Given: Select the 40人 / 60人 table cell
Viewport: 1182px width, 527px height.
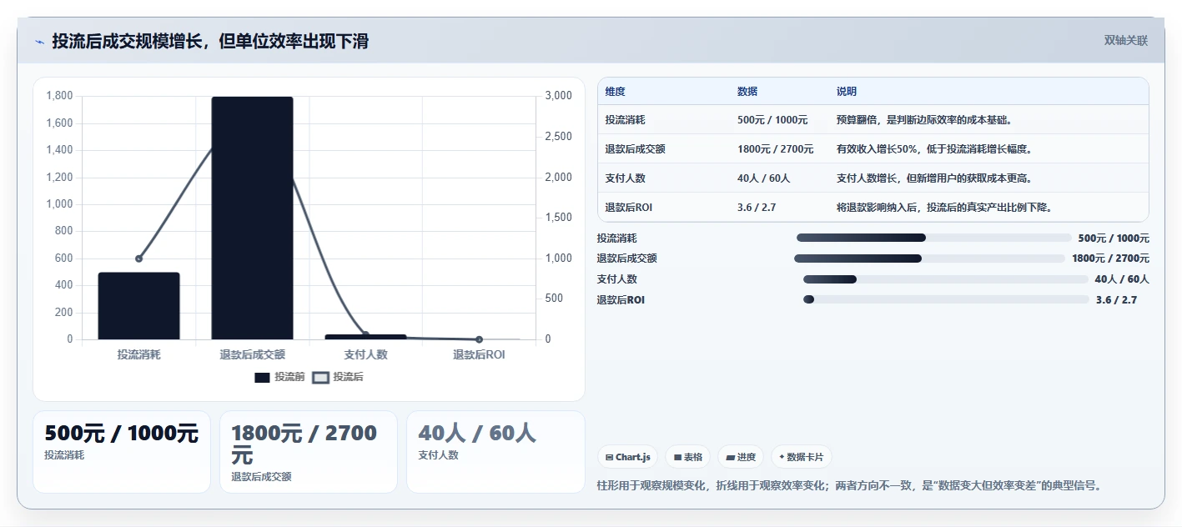Looking at the screenshot, I should pos(763,178).
